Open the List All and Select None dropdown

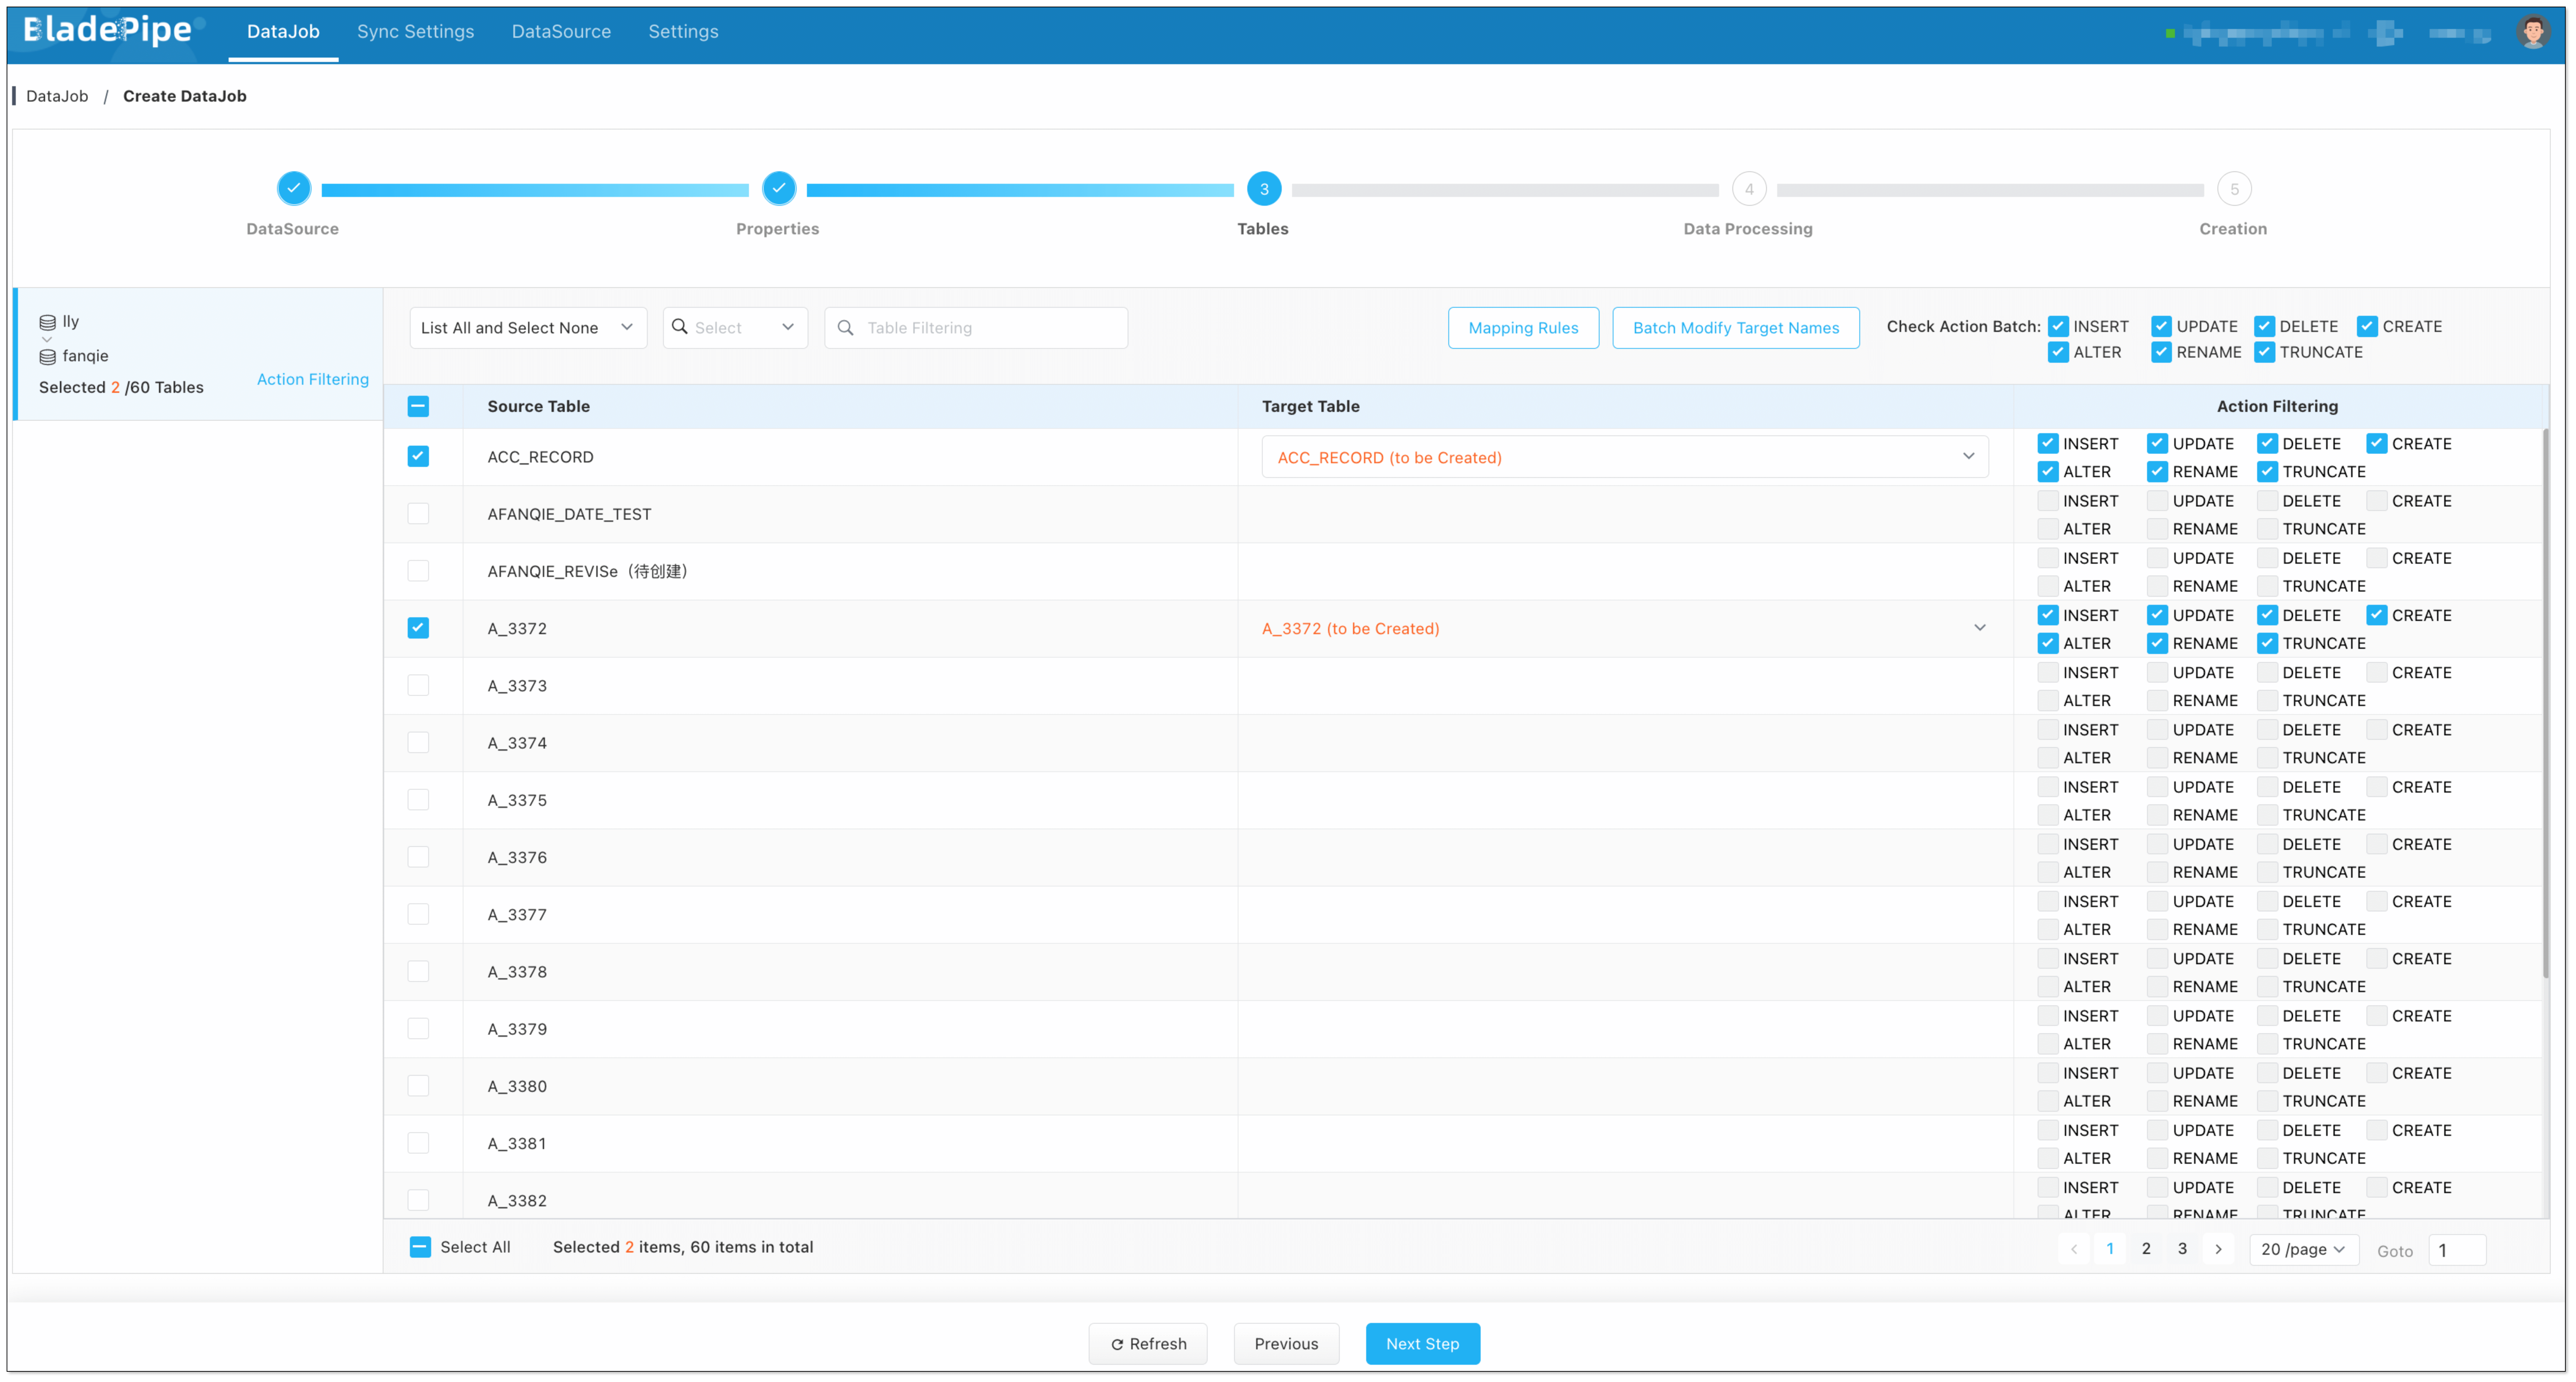(x=527, y=328)
